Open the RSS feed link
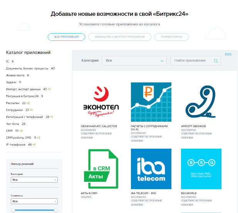Image resolution: width=238 pixels, height=213 pixels. tap(228, 54)
